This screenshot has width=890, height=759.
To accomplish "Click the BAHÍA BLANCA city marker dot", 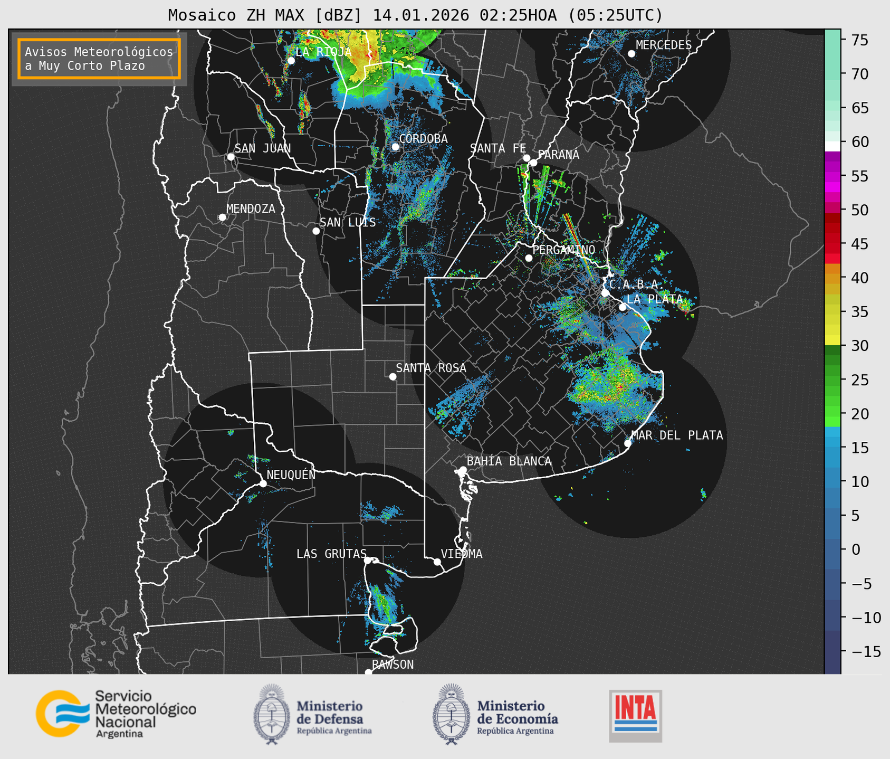I will point(463,470).
